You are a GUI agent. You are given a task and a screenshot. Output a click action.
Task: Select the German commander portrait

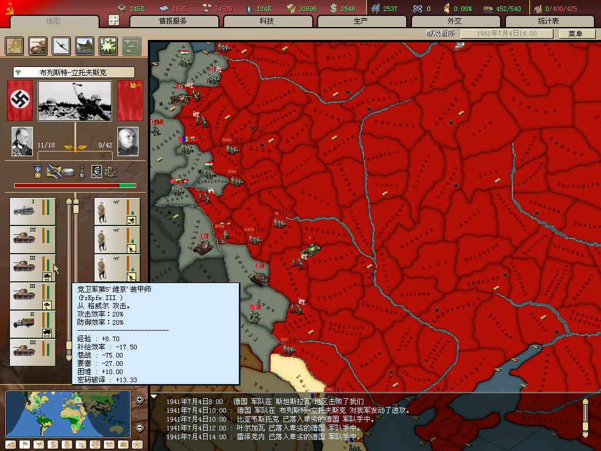[x=22, y=141]
